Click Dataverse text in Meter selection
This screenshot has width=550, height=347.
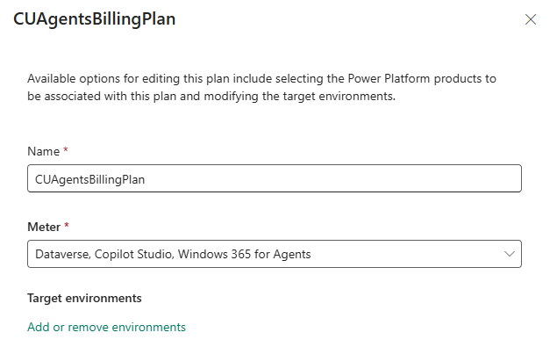63,254
